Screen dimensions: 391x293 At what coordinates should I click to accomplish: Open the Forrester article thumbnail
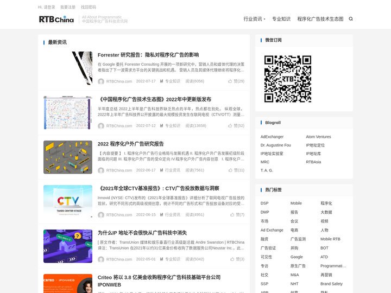[x=68, y=68]
